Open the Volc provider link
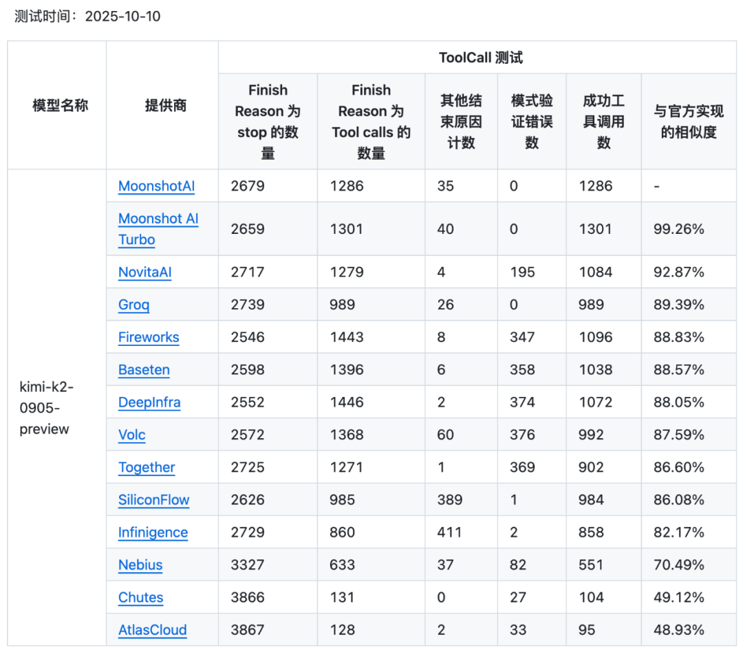743x650 pixels. tap(131, 435)
